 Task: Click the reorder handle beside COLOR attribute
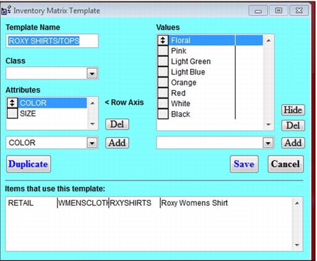(12, 103)
